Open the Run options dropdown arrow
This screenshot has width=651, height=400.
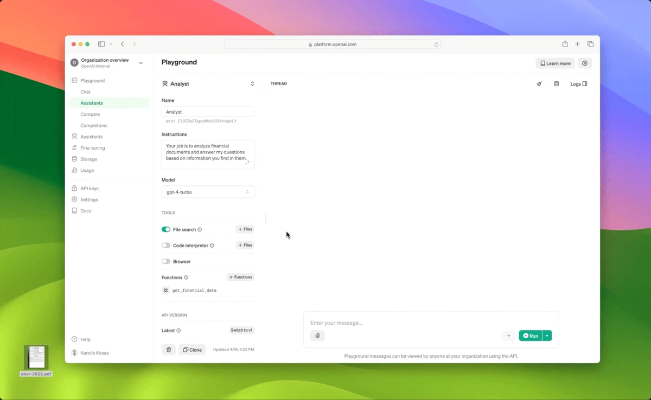click(547, 336)
